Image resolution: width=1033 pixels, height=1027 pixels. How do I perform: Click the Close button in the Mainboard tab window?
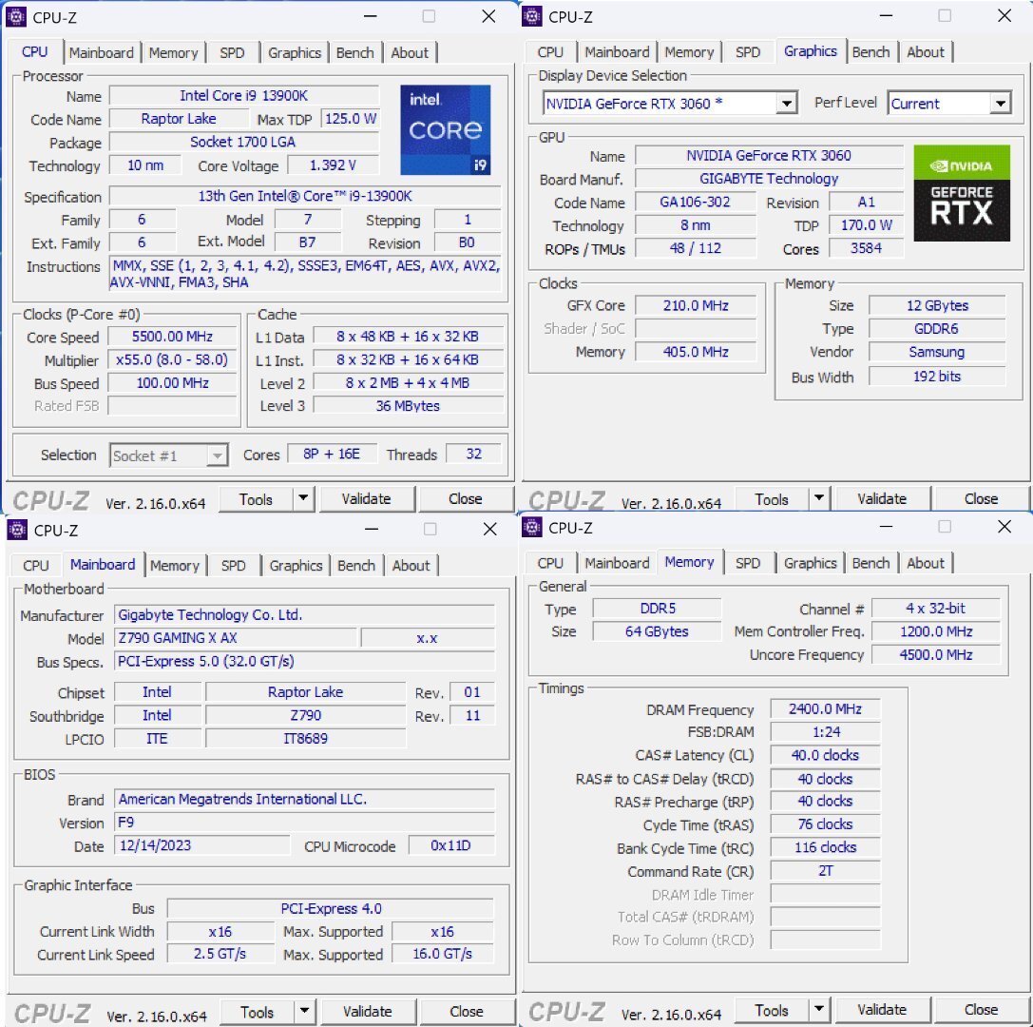[x=467, y=1011]
